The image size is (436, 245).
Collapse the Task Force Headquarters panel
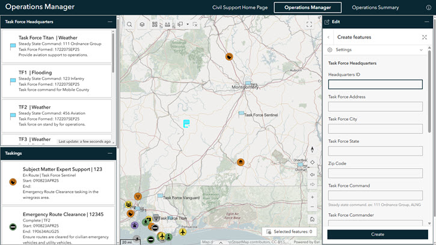coord(110,22)
